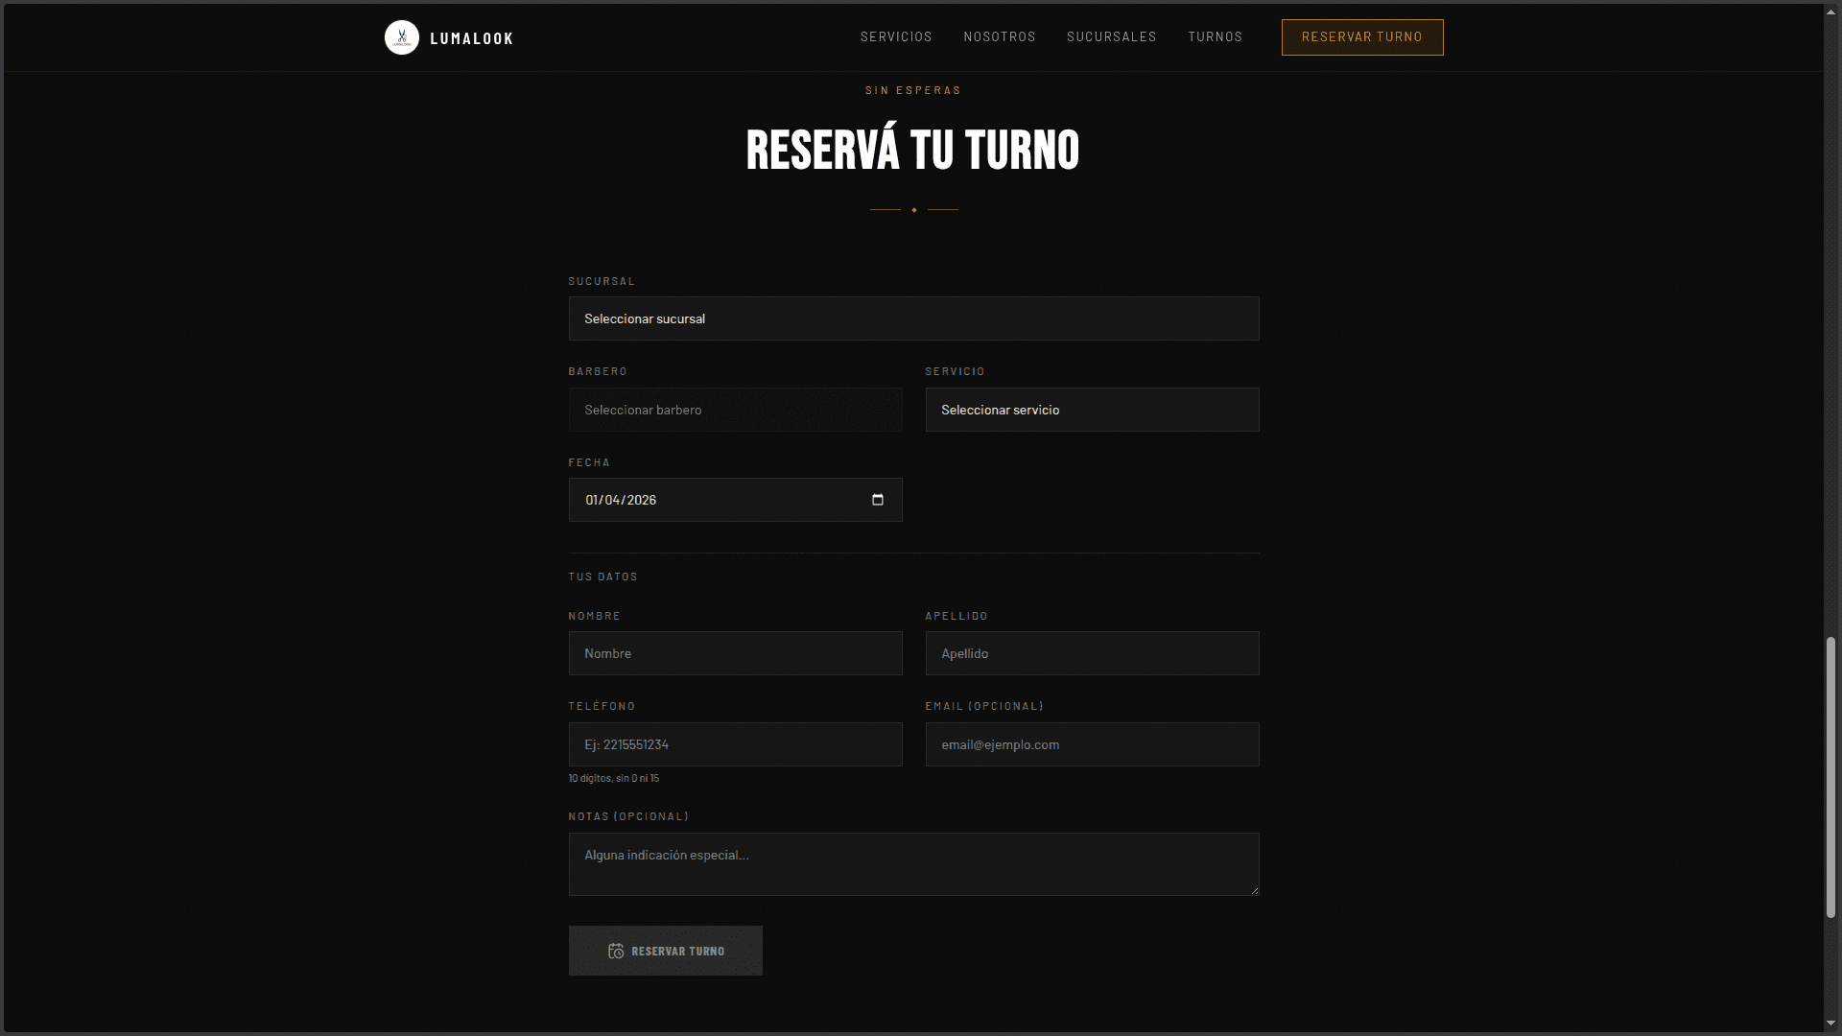Click the scrollbar down arrow
Viewport: 1842px width, 1036px height.
[1830, 1023]
